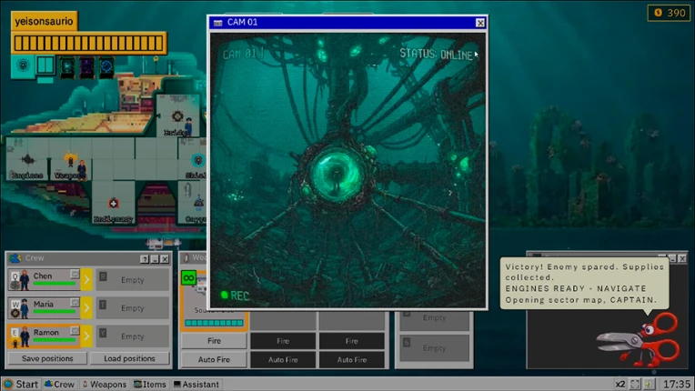Open the Items taskbar tab
The height and width of the screenshot is (391, 695).
click(150, 384)
